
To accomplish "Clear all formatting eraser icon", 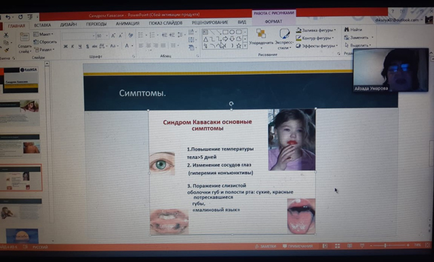I will click(130, 35).
